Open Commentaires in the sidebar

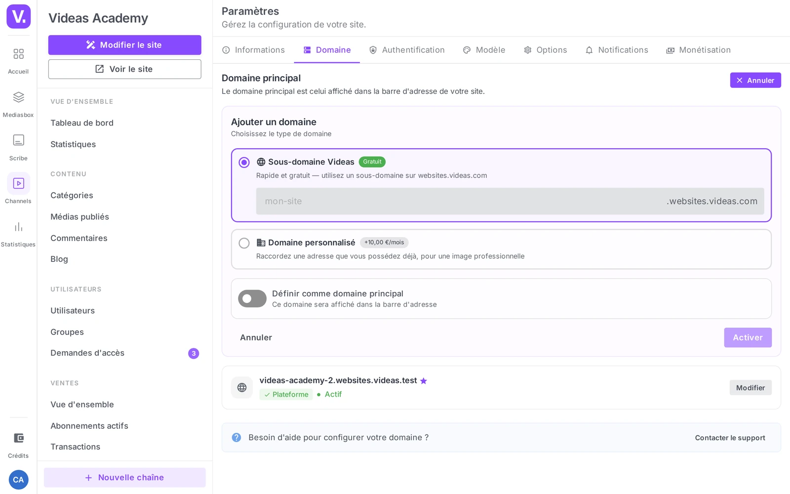pyautogui.click(x=79, y=238)
